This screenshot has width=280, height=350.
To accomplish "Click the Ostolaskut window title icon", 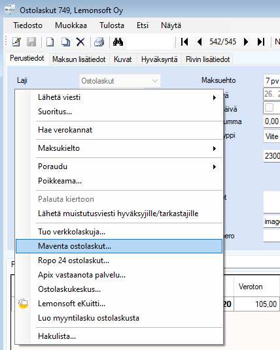I will pyautogui.click(x=10, y=10).
